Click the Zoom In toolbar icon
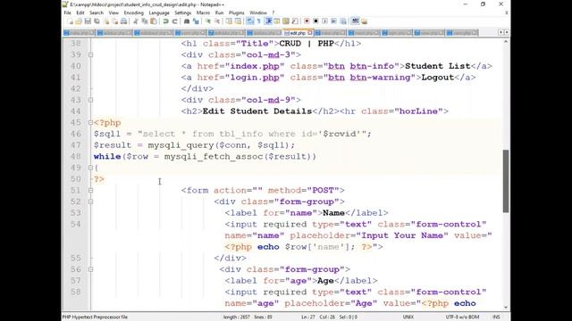 [x=208, y=21]
